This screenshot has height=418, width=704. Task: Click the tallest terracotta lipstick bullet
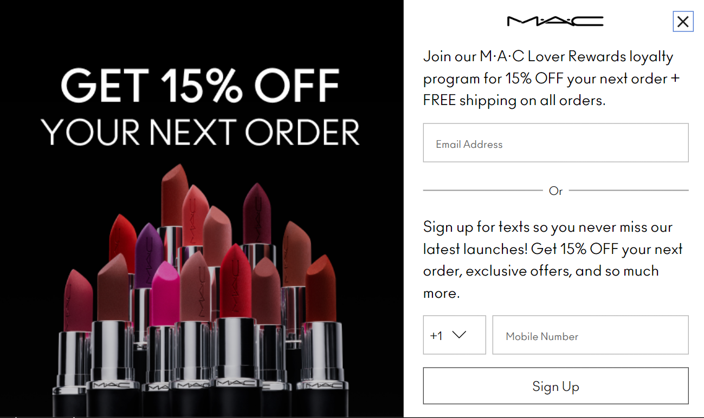(x=175, y=195)
